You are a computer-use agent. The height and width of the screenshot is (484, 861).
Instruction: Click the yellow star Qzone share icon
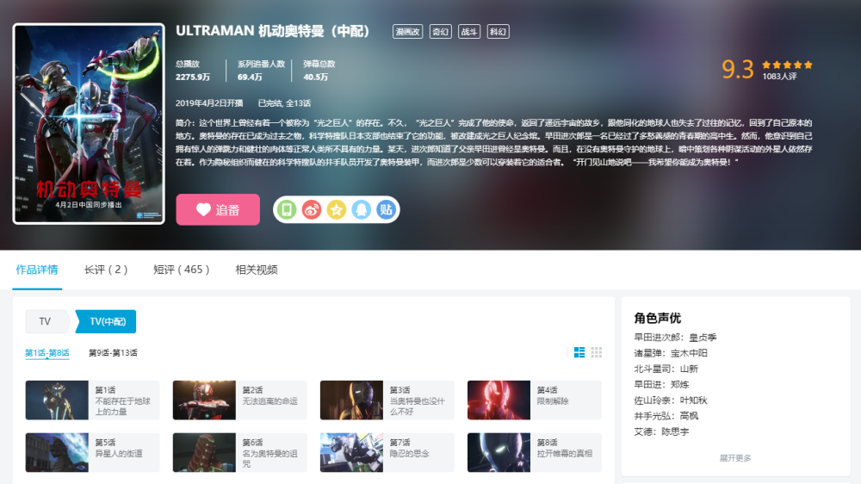coord(336,209)
